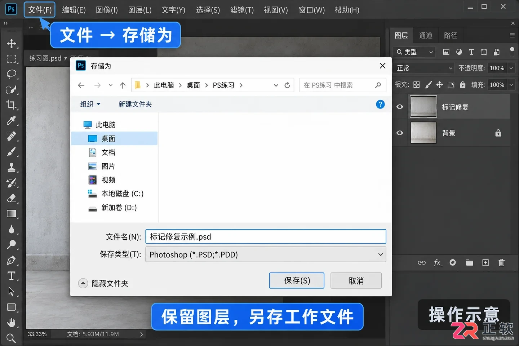Select the Hand tool

12,323
